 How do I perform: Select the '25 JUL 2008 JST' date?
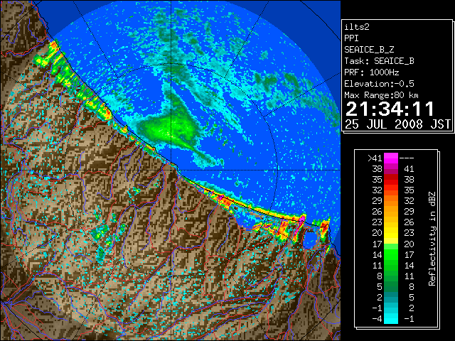click(x=397, y=124)
